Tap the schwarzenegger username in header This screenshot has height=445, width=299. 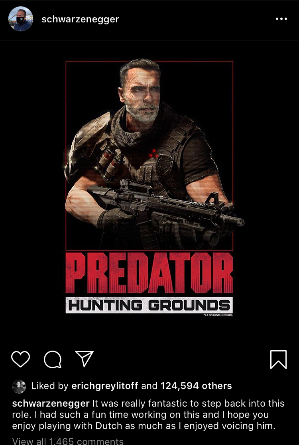pos(81,19)
